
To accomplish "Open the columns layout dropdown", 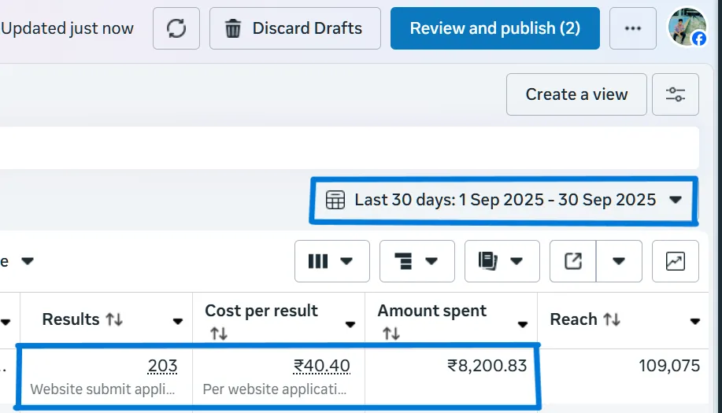I will tap(331, 261).
